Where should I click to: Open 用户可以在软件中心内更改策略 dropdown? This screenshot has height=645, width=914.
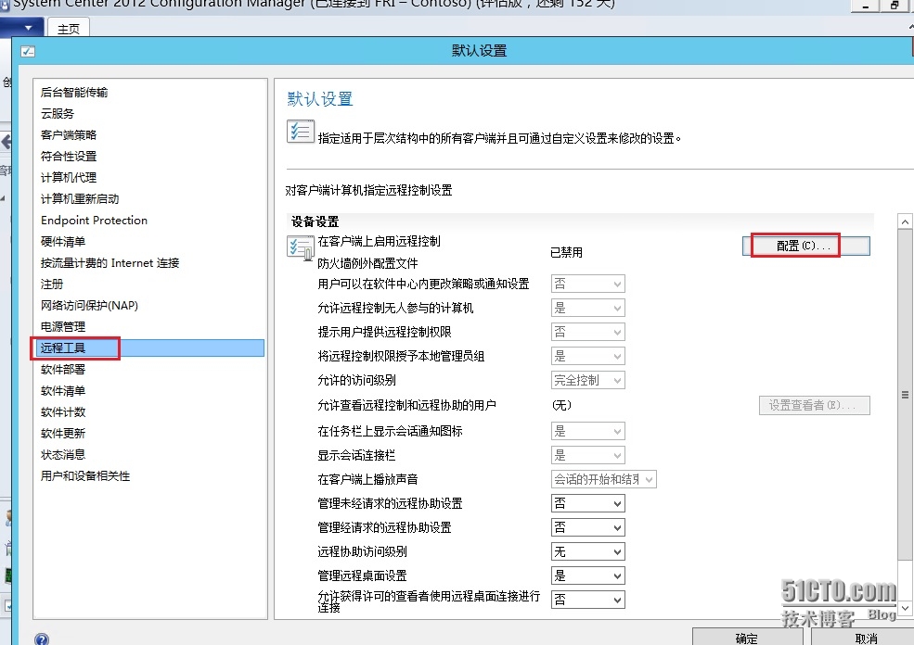587,284
